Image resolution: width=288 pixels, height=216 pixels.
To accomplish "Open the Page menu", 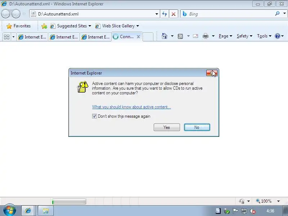I will point(225,36).
